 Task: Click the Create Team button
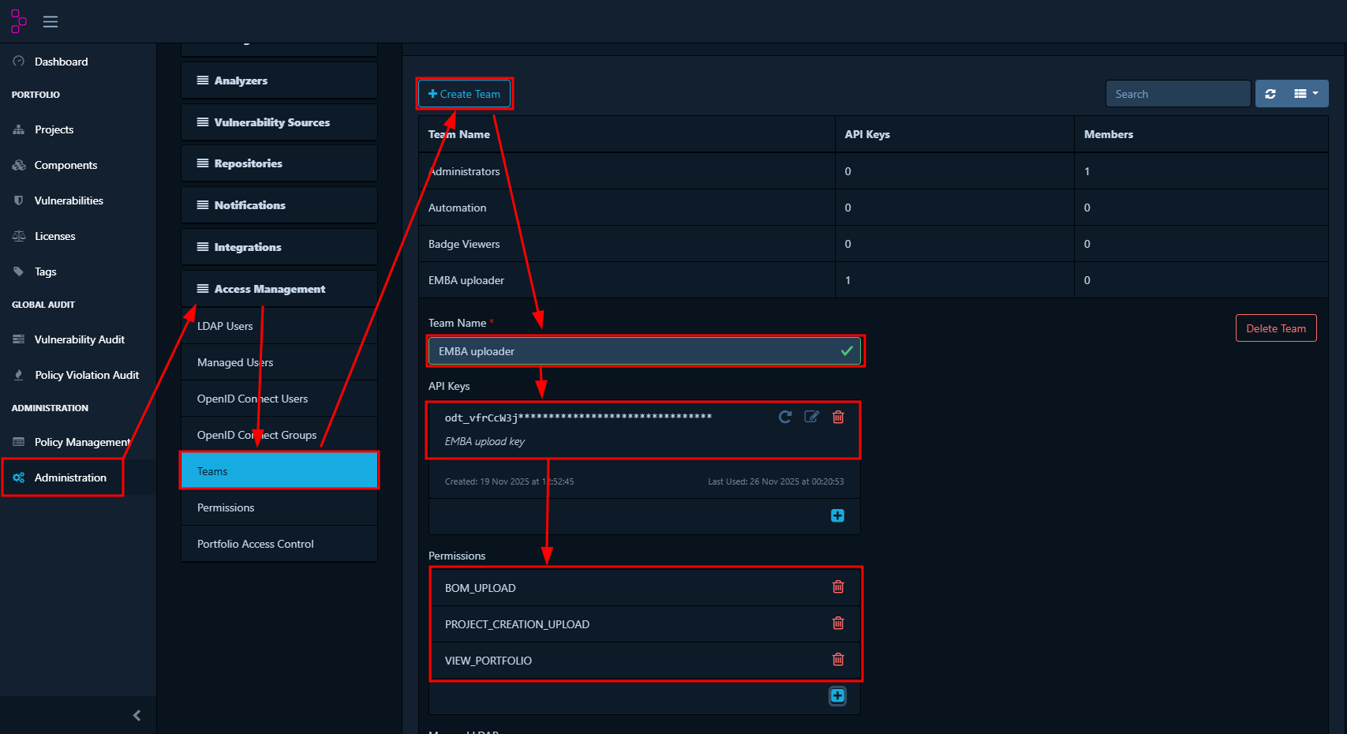(465, 94)
